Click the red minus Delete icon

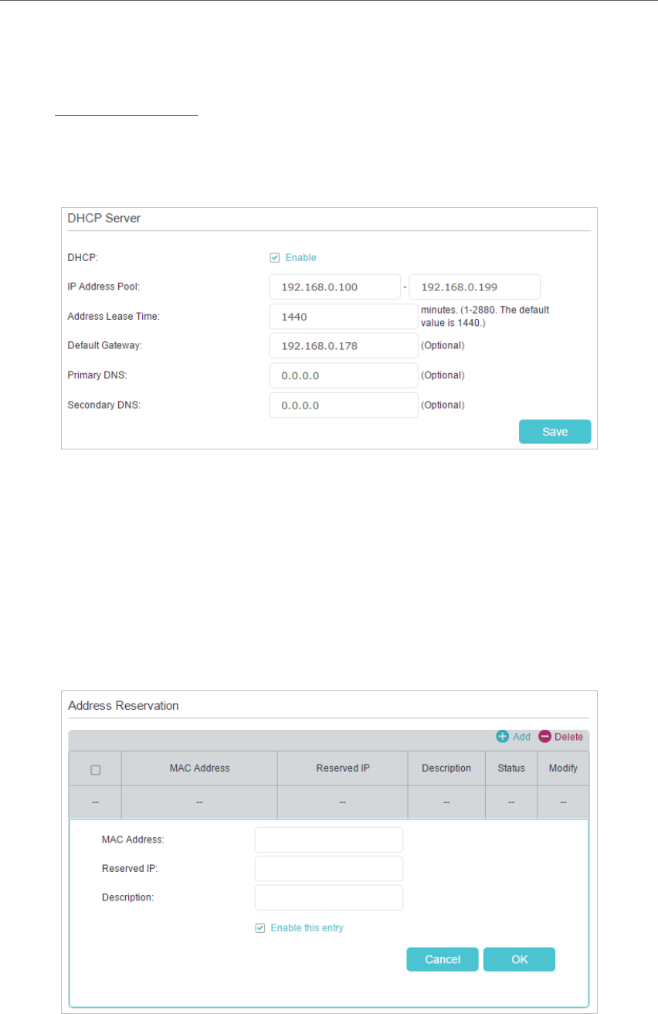point(544,737)
